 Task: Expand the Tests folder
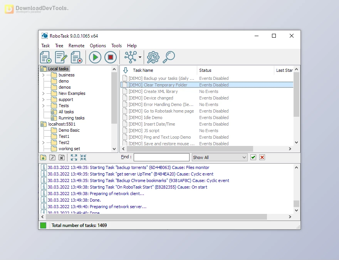pos(43,106)
